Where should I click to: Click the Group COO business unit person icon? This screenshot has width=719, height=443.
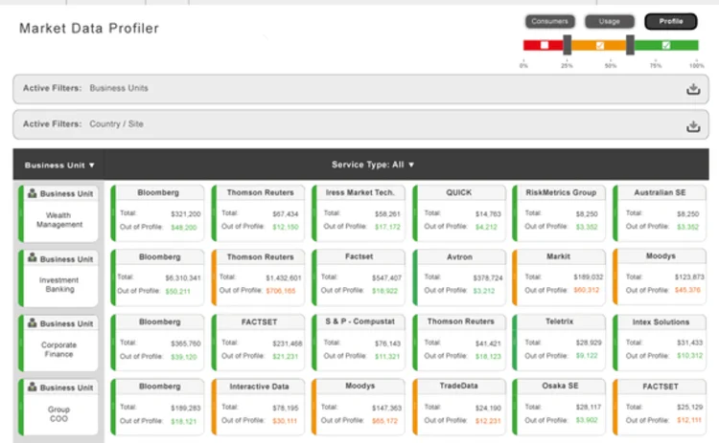32,387
